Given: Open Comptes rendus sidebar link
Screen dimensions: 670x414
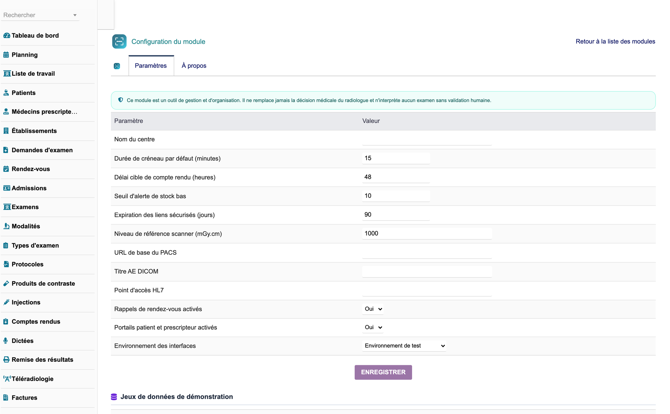Looking at the screenshot, I should tap(36, 322).
